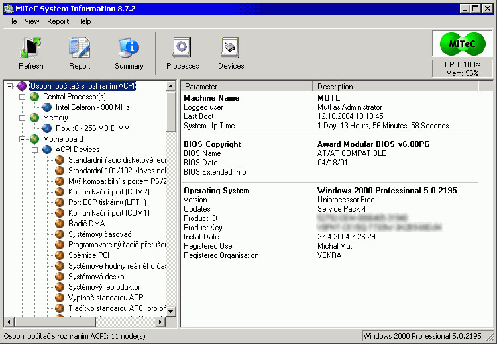The height and width of the screenshot is (344, 497).
Task: Click Award Modular BIOS v6.00PG value
Action: click(x=373, y=144)
